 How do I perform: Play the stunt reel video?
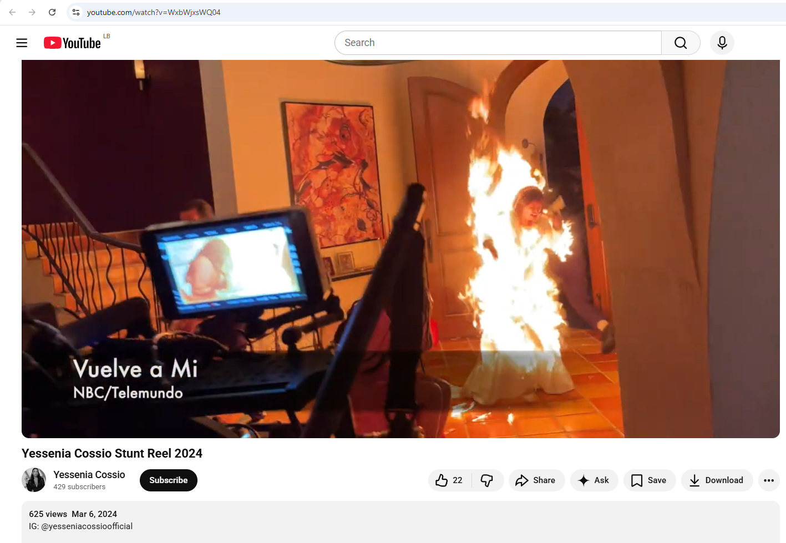(x=400, y=249)
